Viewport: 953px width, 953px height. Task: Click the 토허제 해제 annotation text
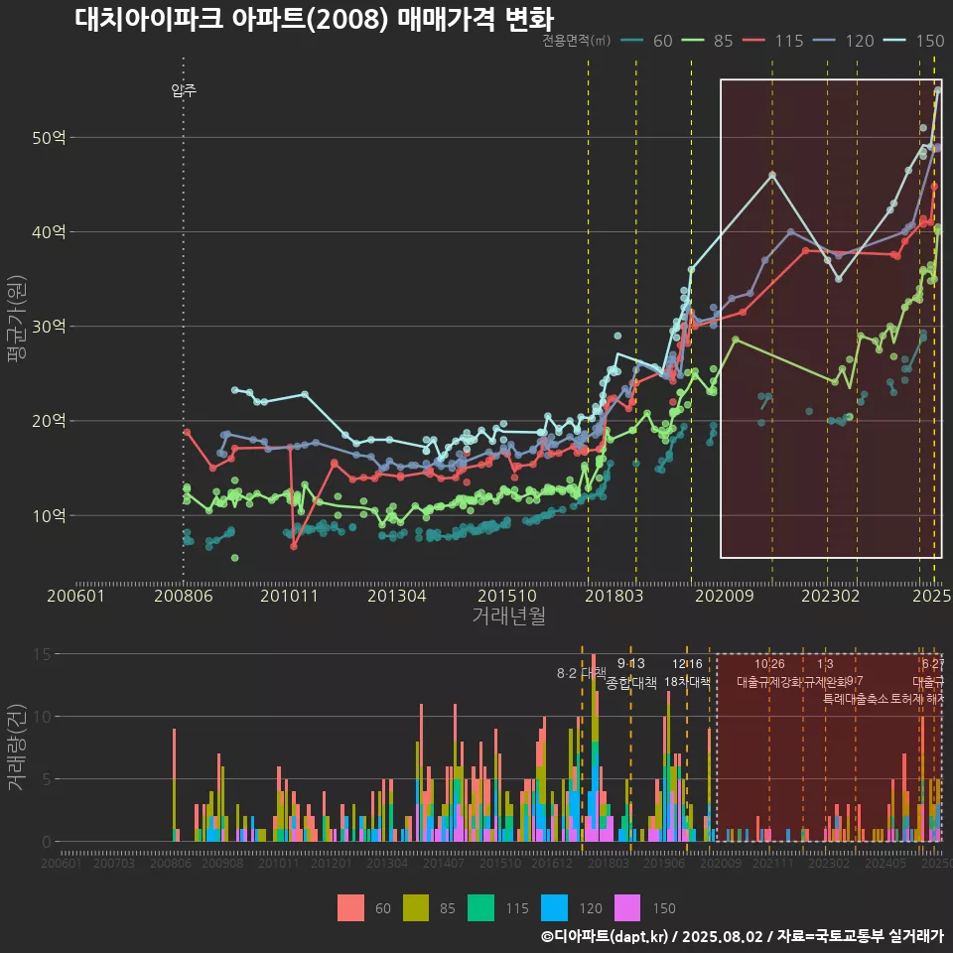click(x=917, y=699)
